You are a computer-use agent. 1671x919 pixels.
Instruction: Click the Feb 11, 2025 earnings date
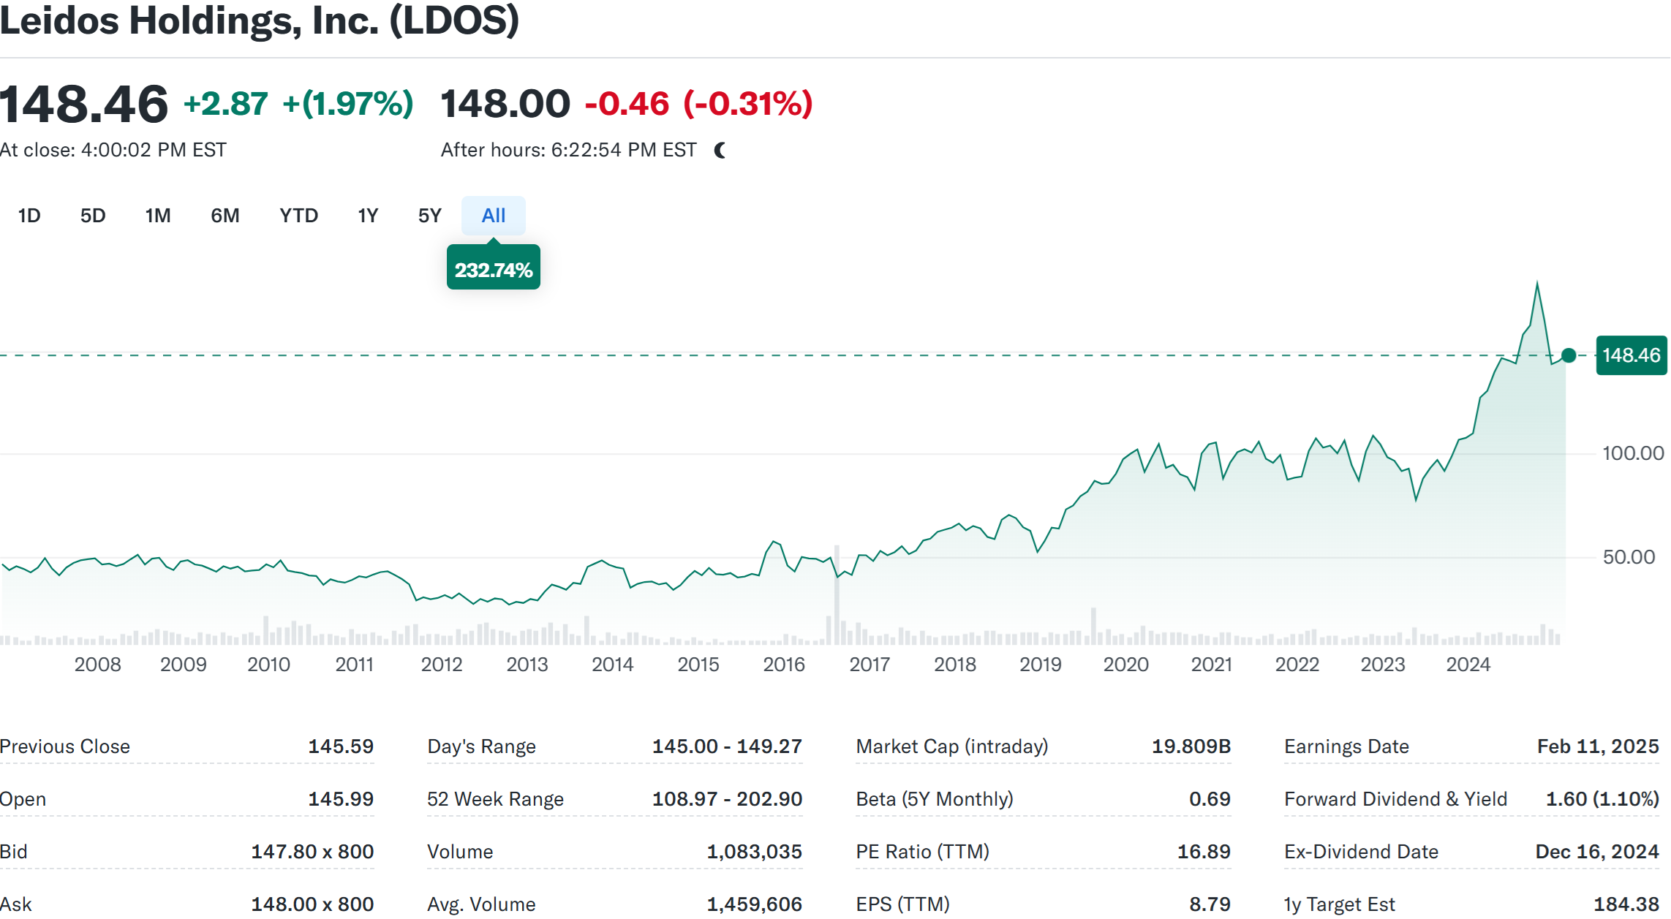[1598, 746]
